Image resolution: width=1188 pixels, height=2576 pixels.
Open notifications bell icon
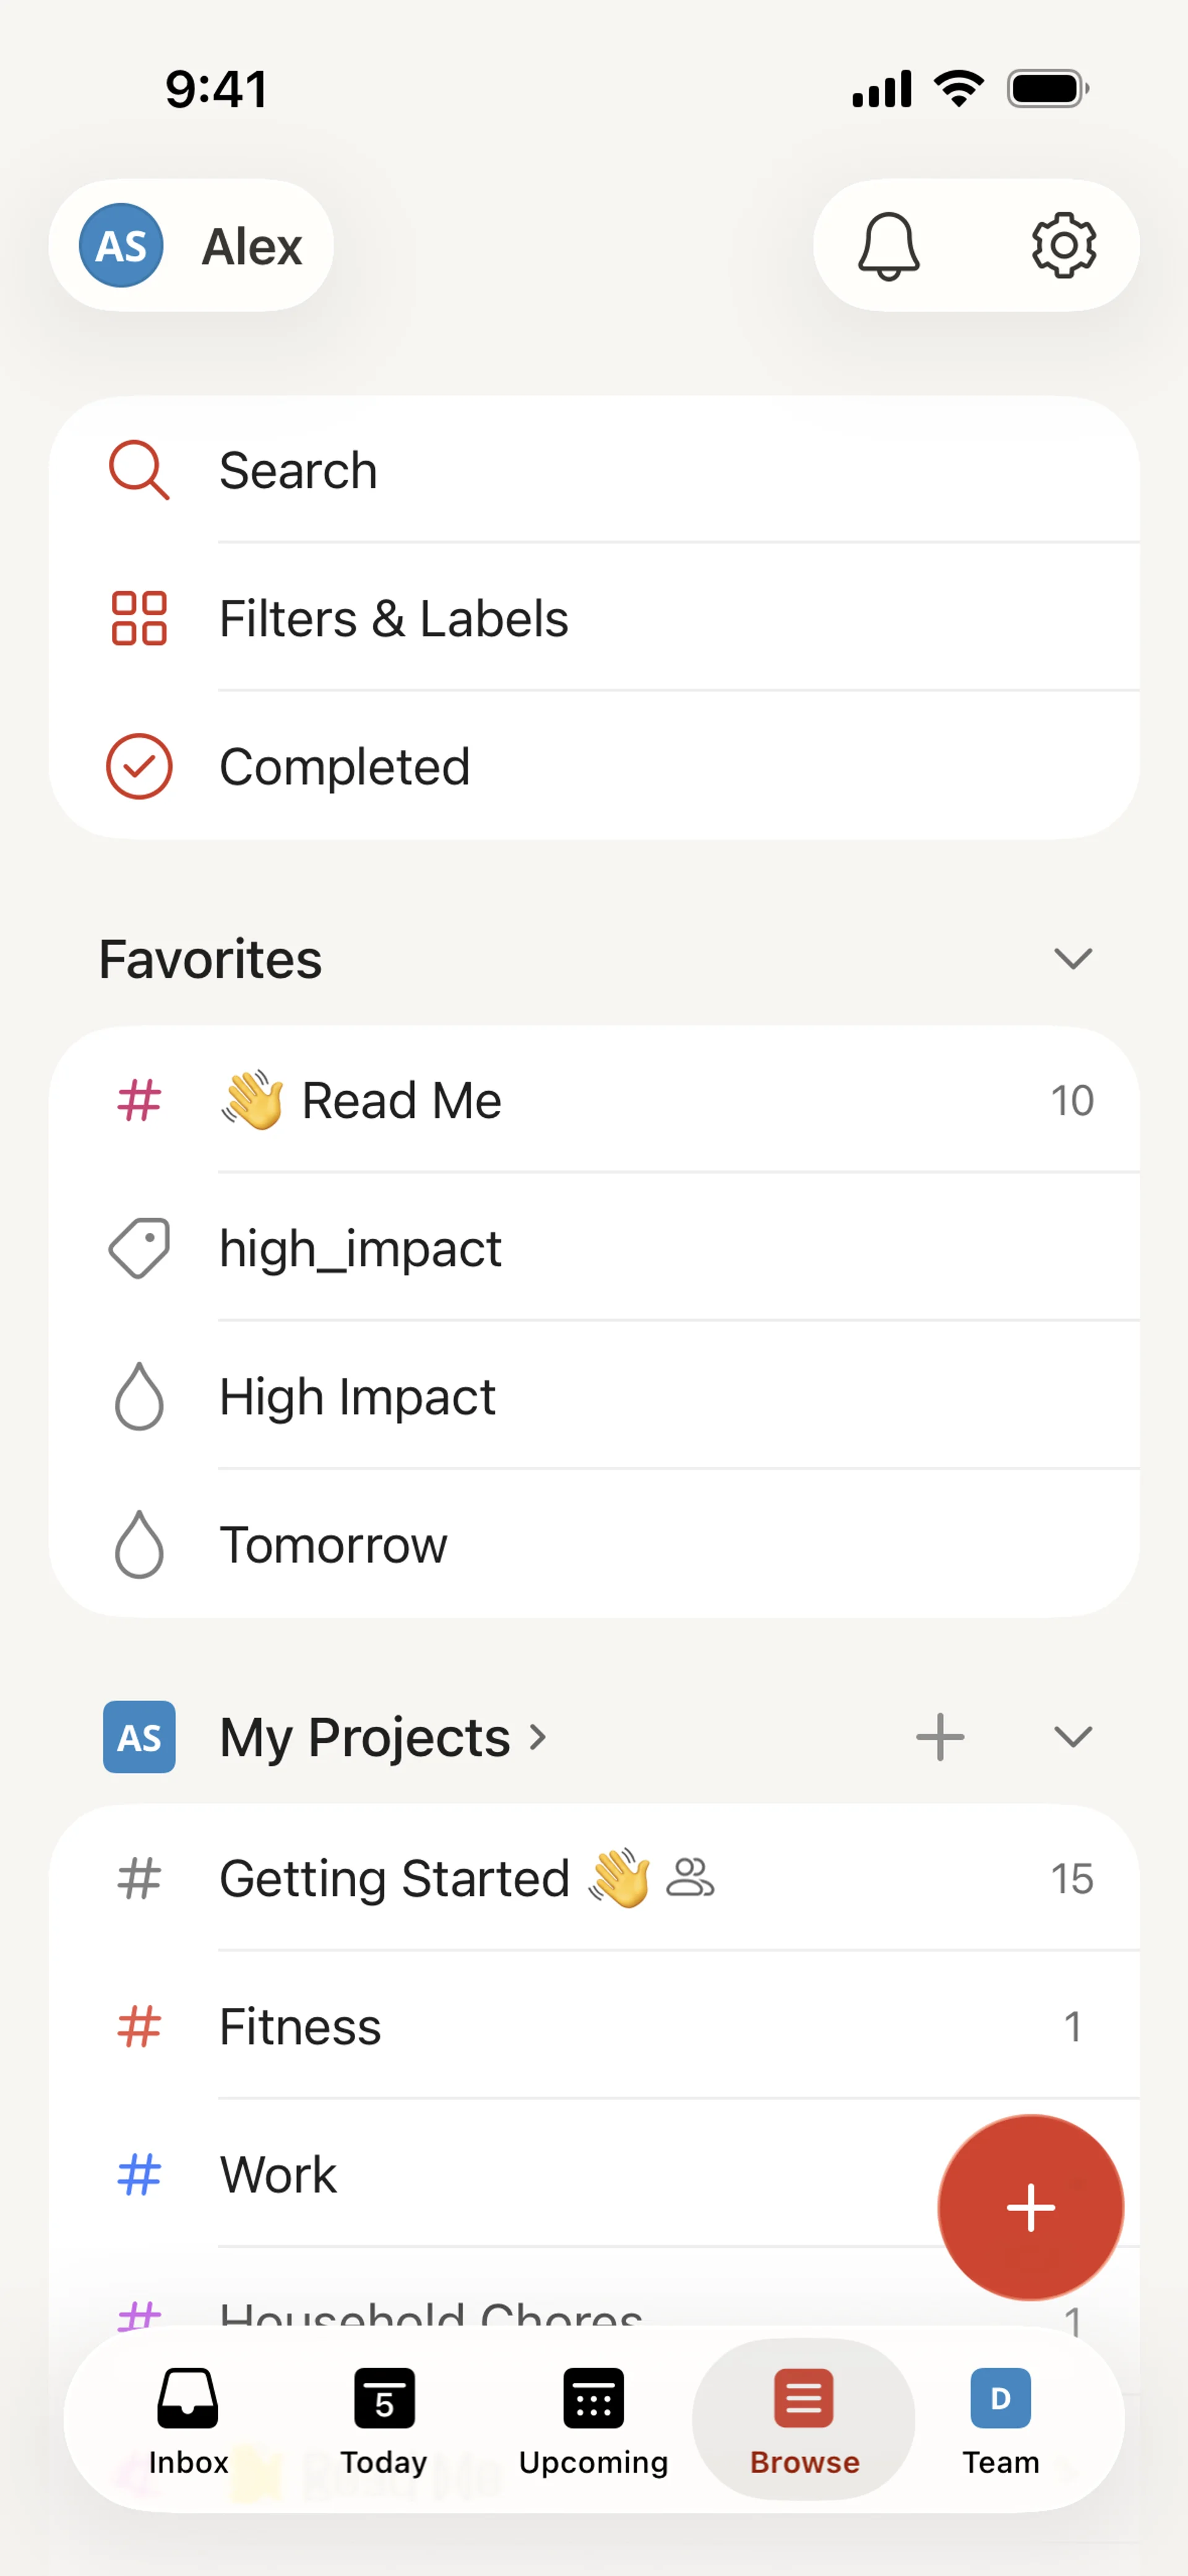888,246
